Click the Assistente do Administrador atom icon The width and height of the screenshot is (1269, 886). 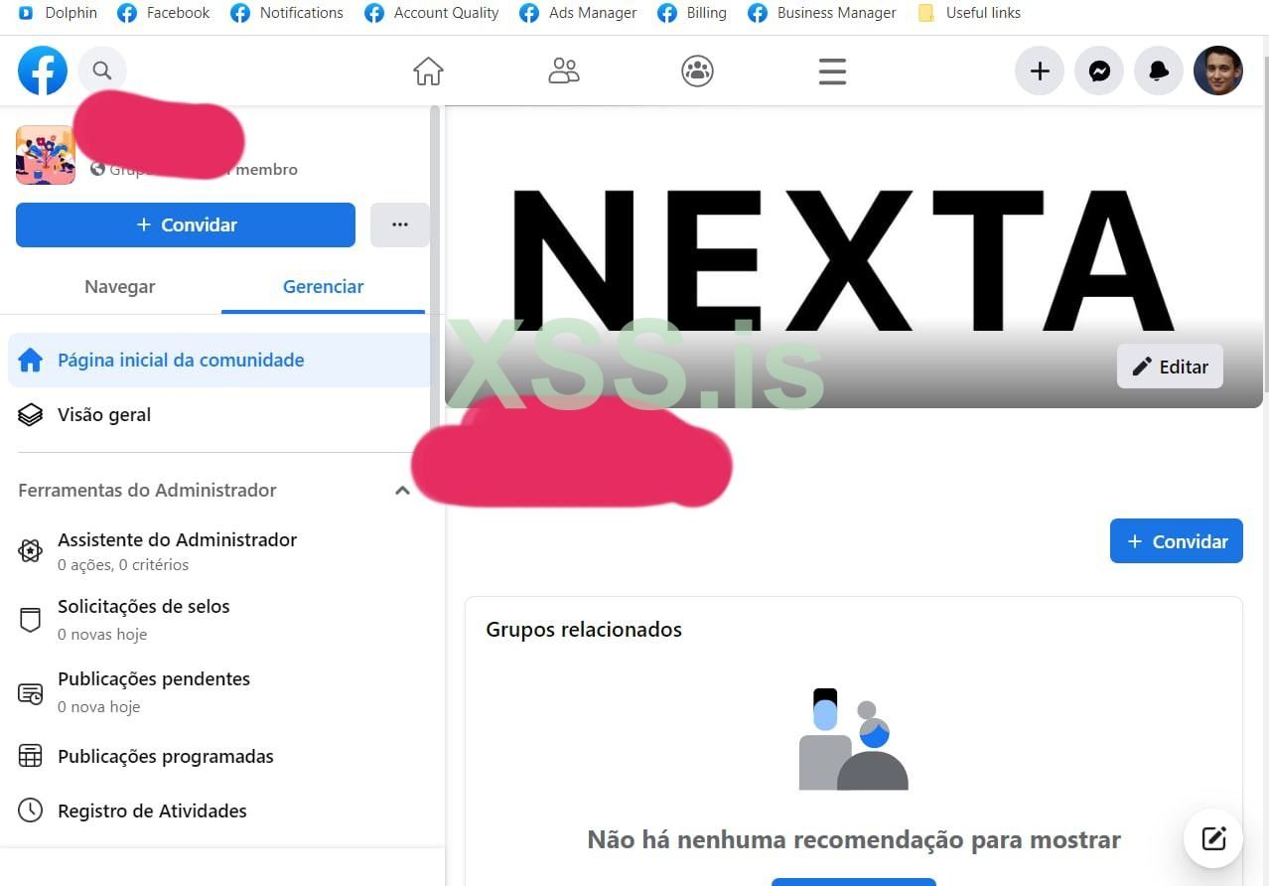coord(31,550)
